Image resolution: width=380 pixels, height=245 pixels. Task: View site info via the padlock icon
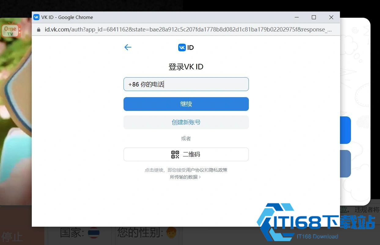pos(39,30)
